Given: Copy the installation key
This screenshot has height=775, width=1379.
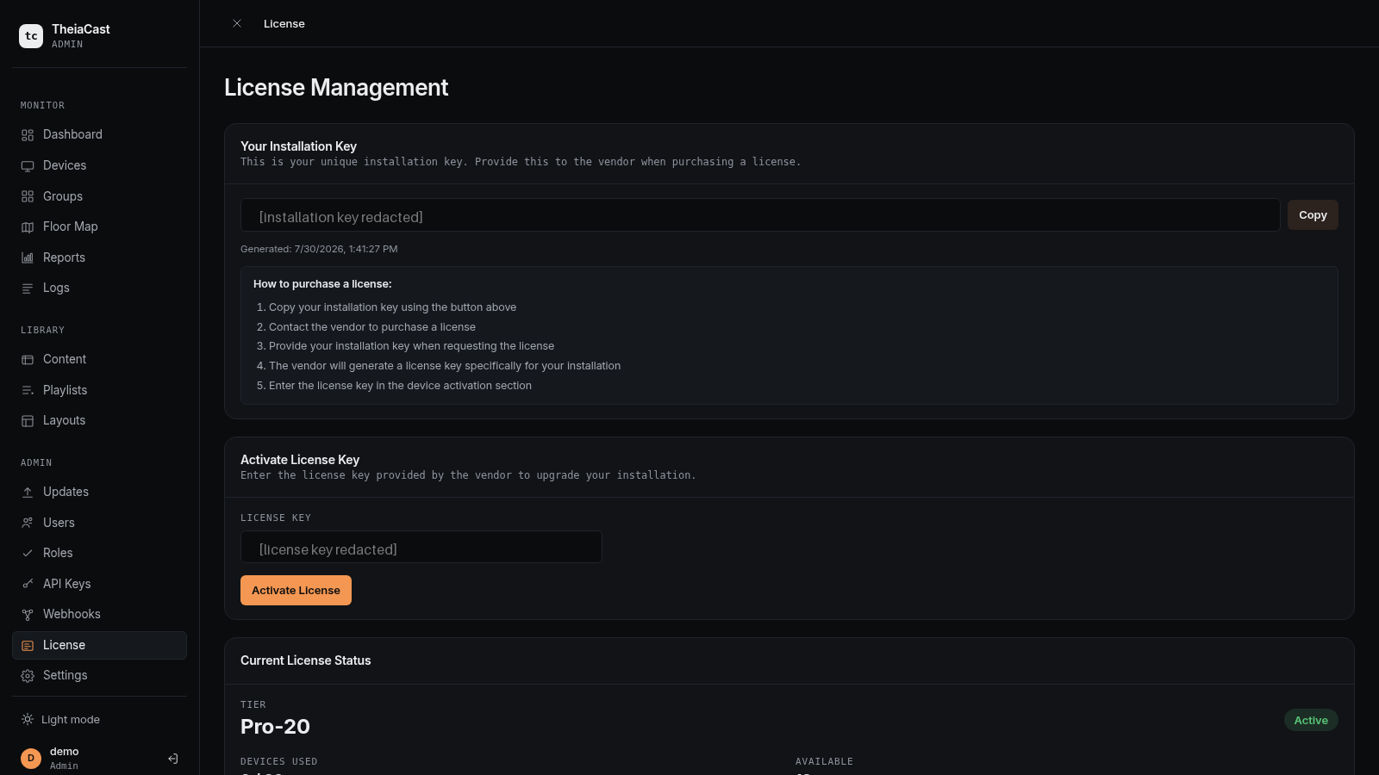Looking at the screenshot, I should pos(1313,215).
